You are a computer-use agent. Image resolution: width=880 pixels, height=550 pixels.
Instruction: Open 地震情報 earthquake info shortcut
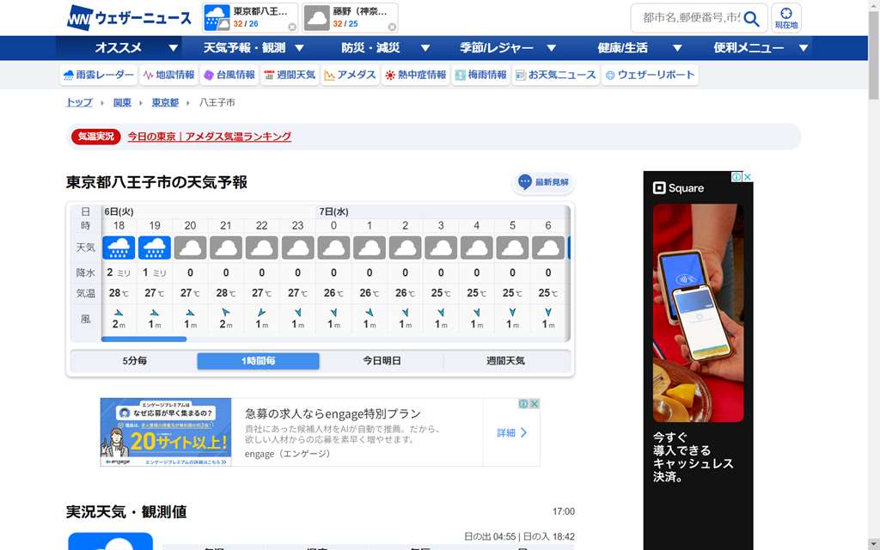(169, 75)
